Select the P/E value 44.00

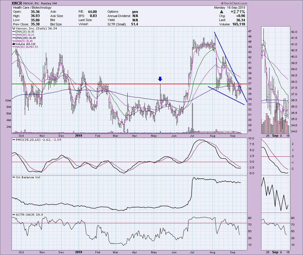pos(92,12)
